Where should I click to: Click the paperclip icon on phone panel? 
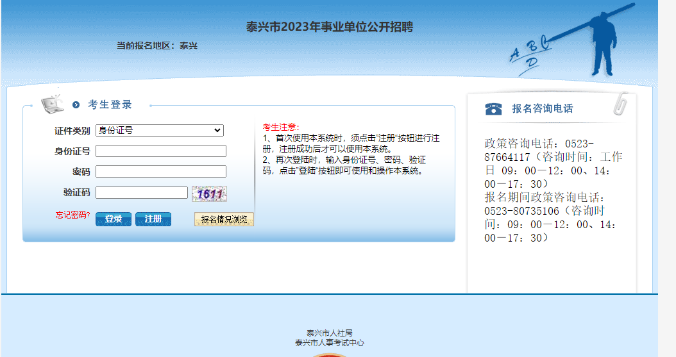620,104
